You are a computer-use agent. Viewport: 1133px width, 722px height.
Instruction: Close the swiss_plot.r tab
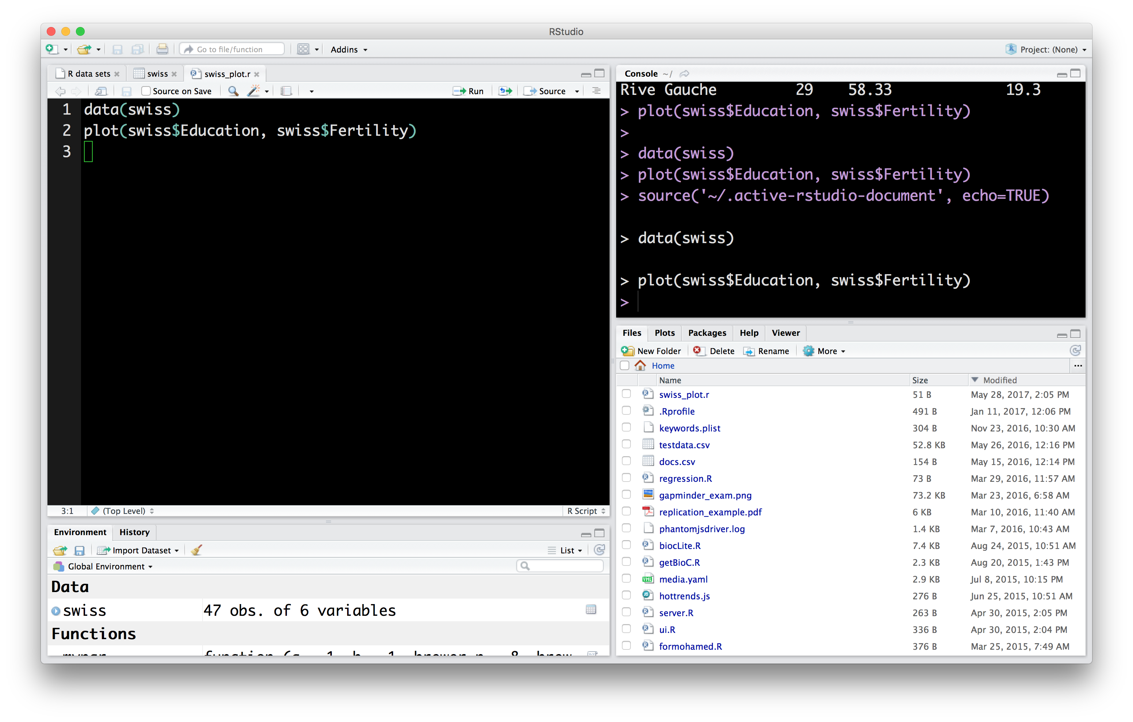click(257, 74)
